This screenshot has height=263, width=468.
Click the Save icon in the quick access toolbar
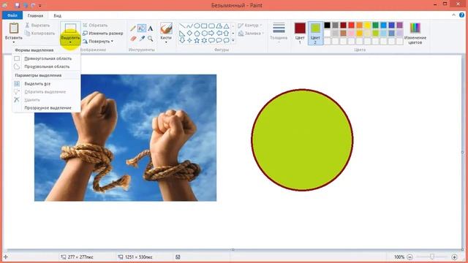click(17, 5)
